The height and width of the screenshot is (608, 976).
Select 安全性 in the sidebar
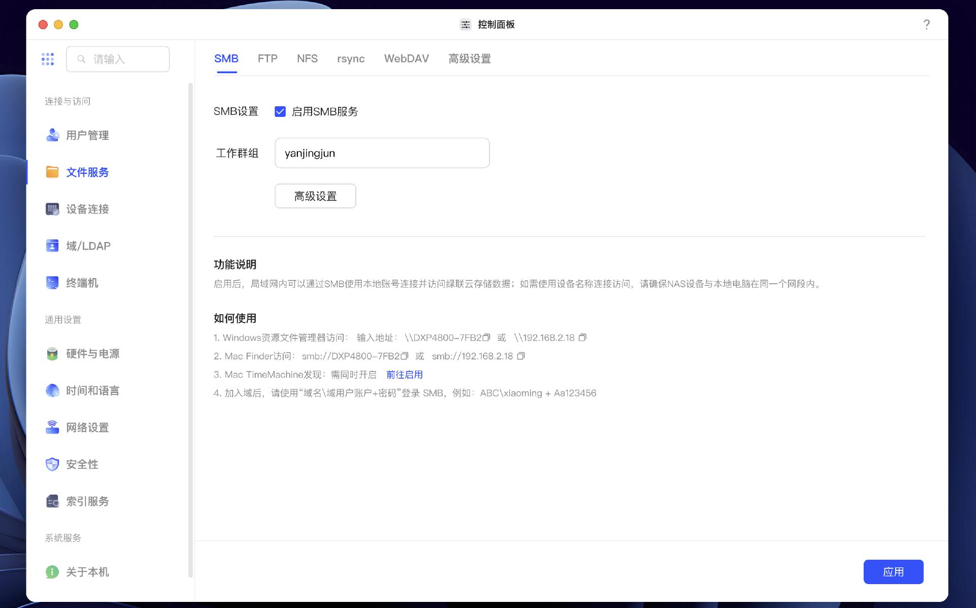pyautogui.click(x=82, y=464)
